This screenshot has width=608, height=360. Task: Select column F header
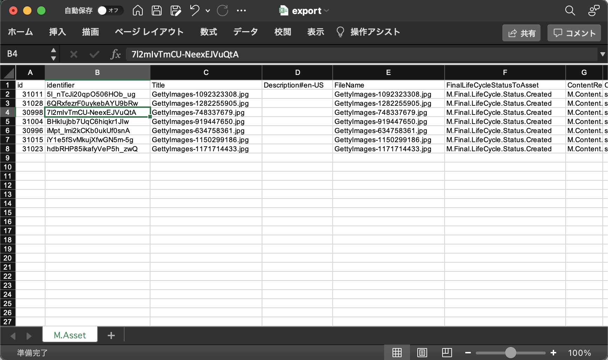[x=505, y=72]
